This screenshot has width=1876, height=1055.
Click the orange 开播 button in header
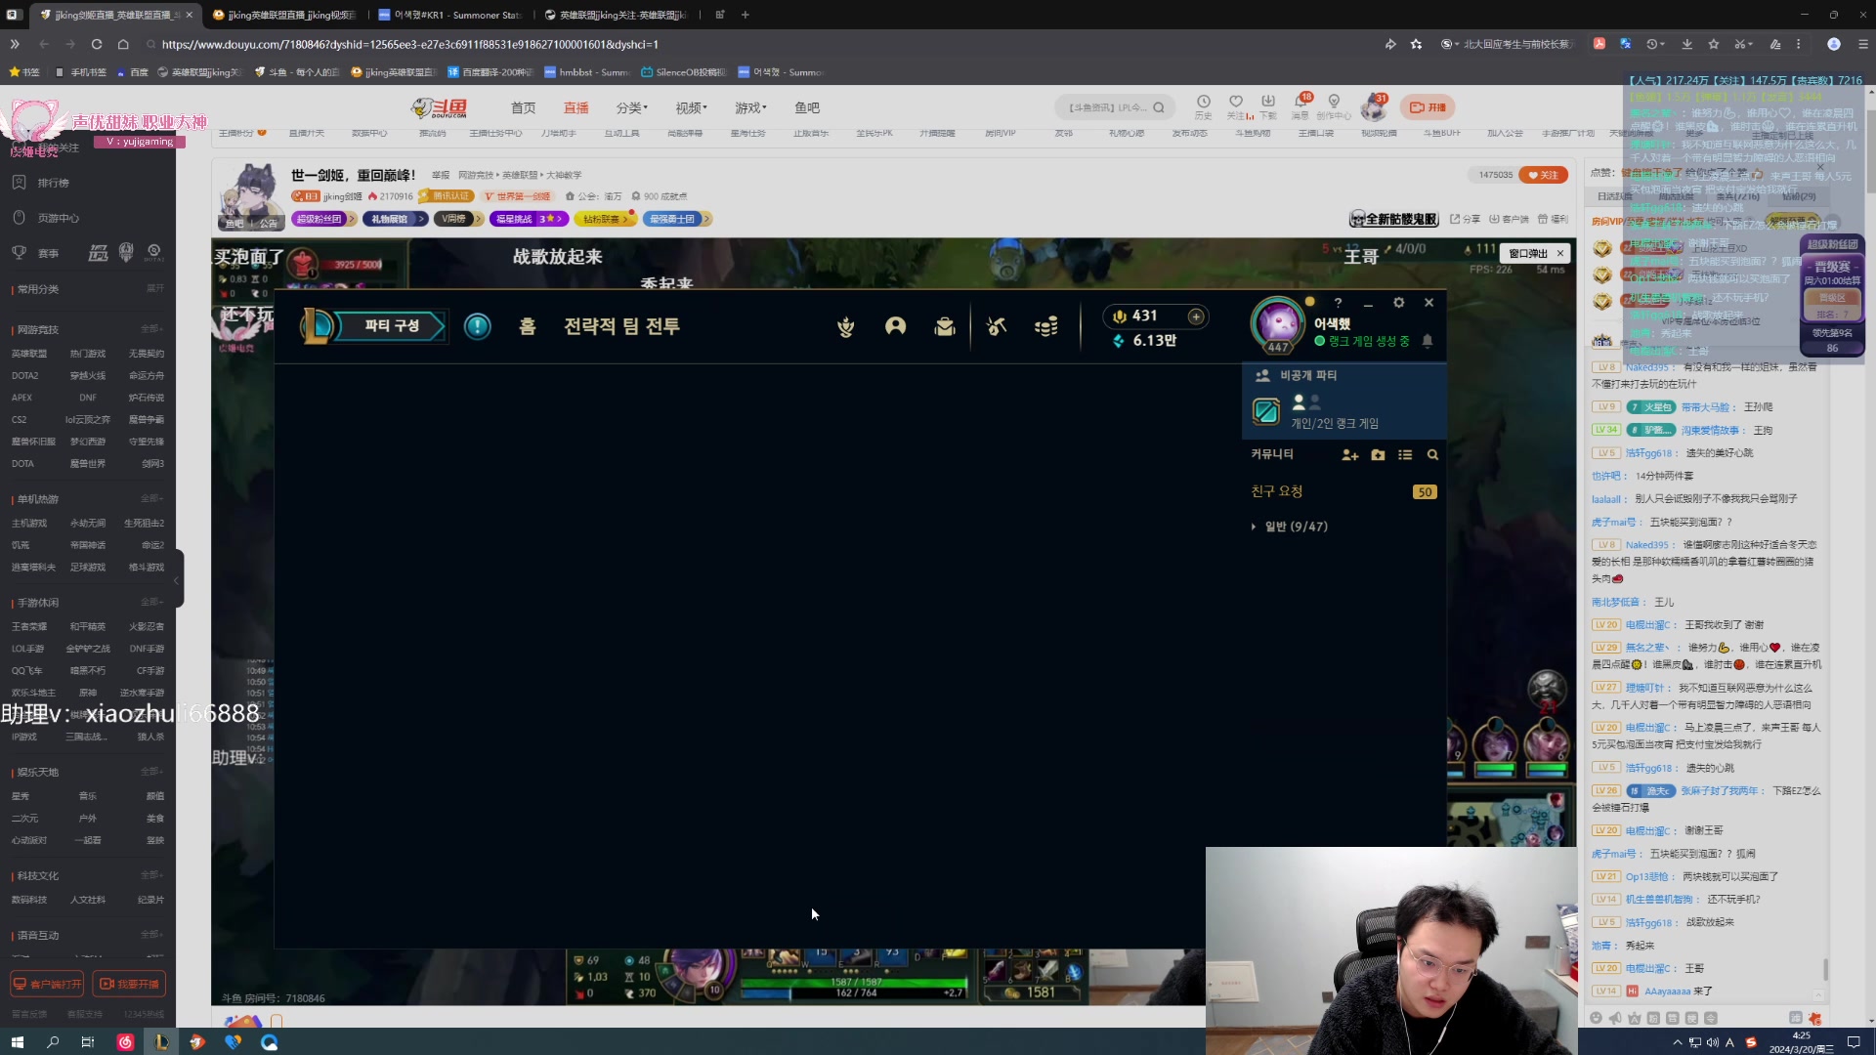coord(1428,107)
